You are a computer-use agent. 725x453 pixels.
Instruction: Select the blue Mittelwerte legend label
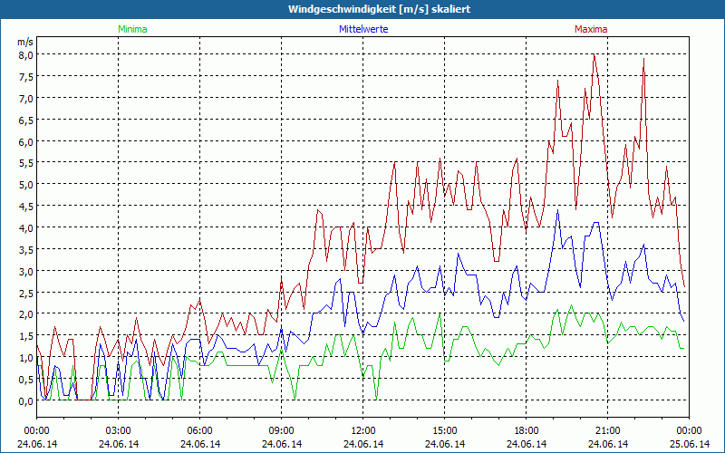(363, 29)
